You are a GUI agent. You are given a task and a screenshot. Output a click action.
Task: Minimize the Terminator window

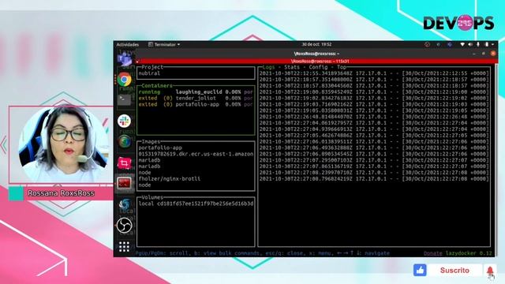[x=474, y=54]
